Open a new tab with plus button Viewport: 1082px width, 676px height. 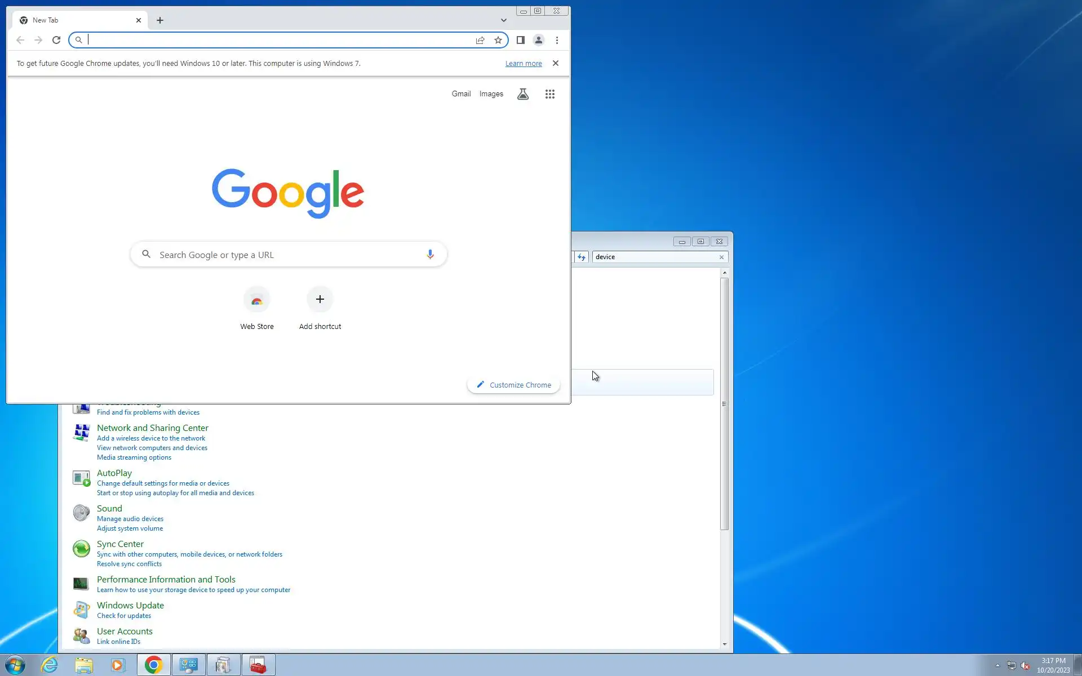point(160,20)
